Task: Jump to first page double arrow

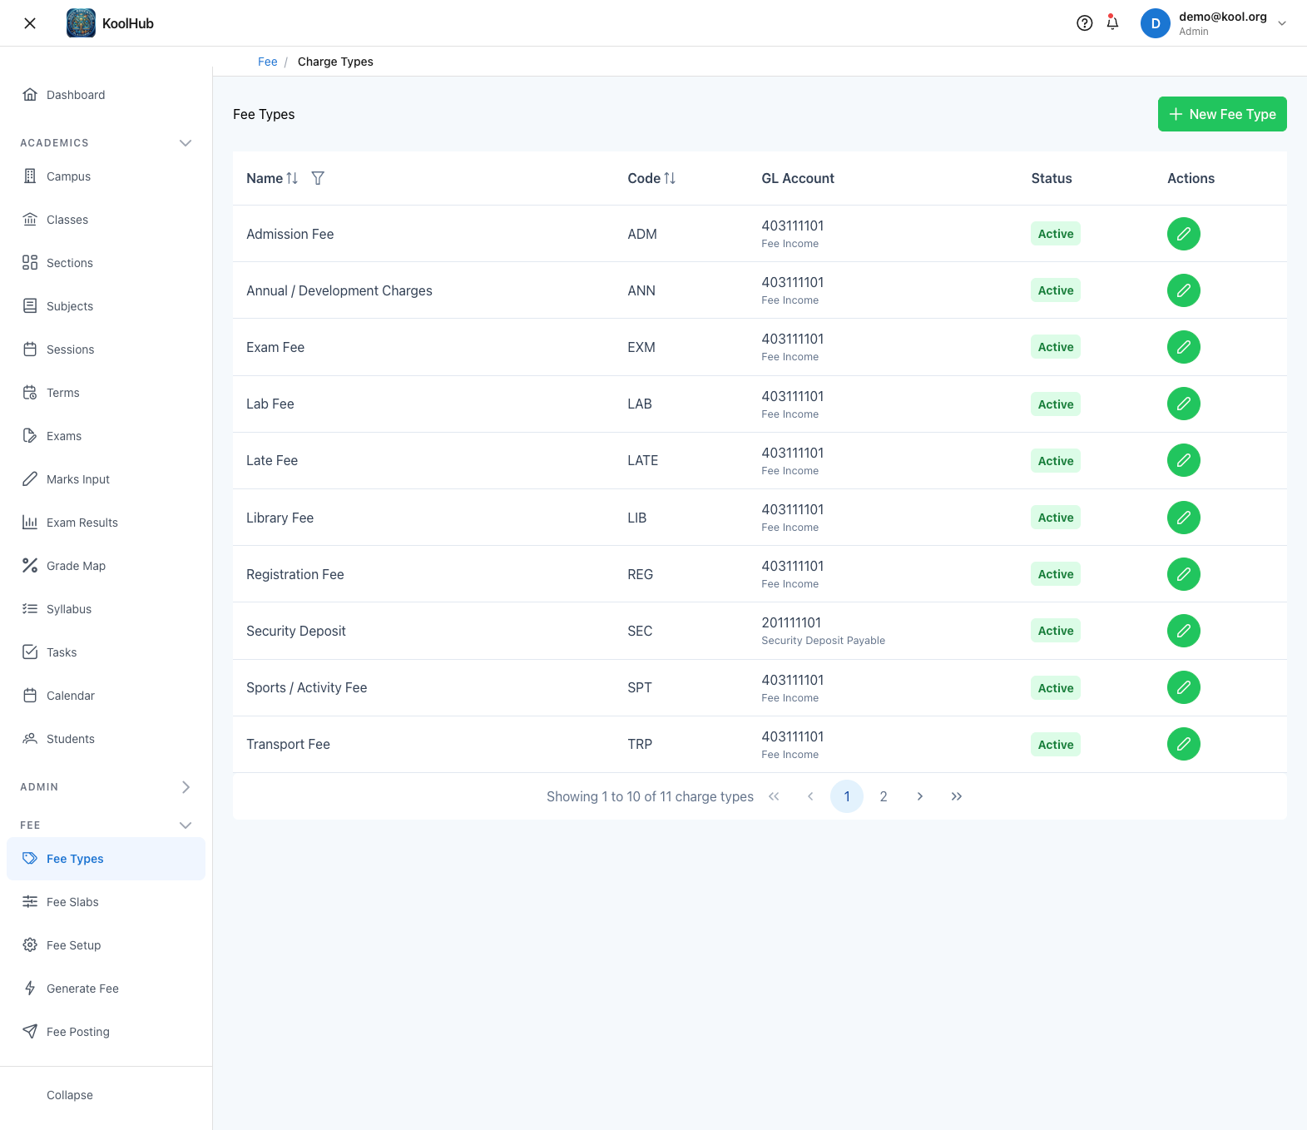Action: 774,796
